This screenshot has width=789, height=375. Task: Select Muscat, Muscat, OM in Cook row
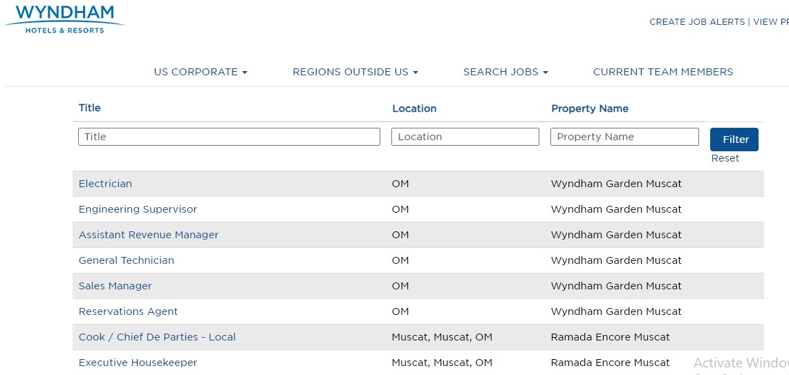pos(442,337)
